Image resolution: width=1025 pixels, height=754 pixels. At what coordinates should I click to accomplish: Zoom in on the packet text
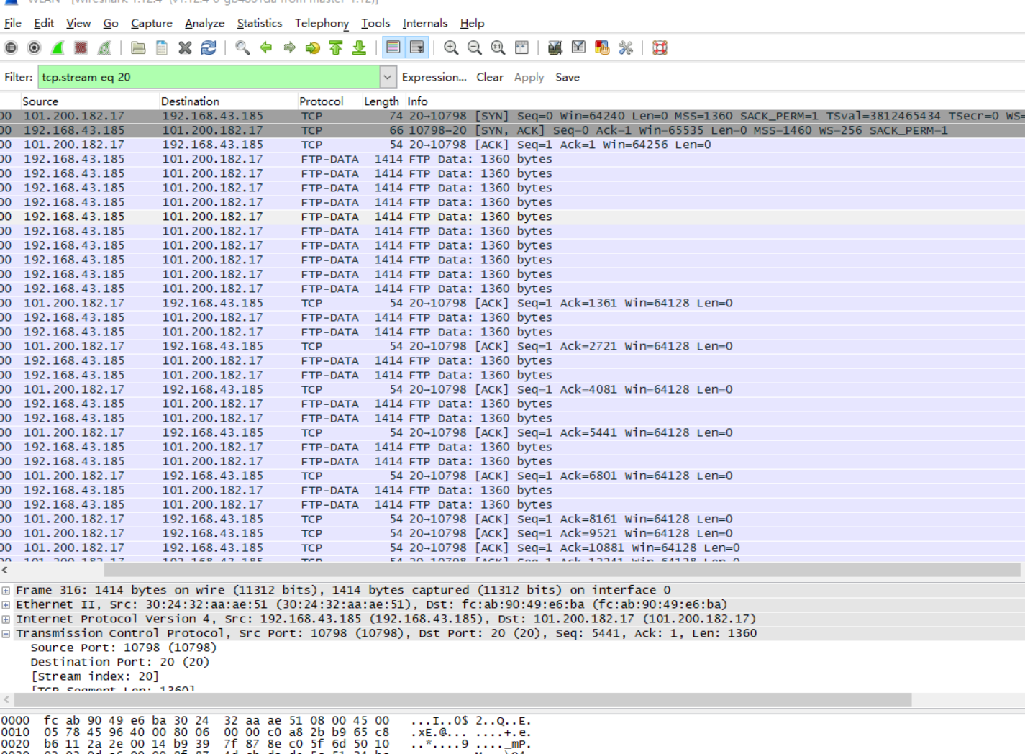(451, 47)
